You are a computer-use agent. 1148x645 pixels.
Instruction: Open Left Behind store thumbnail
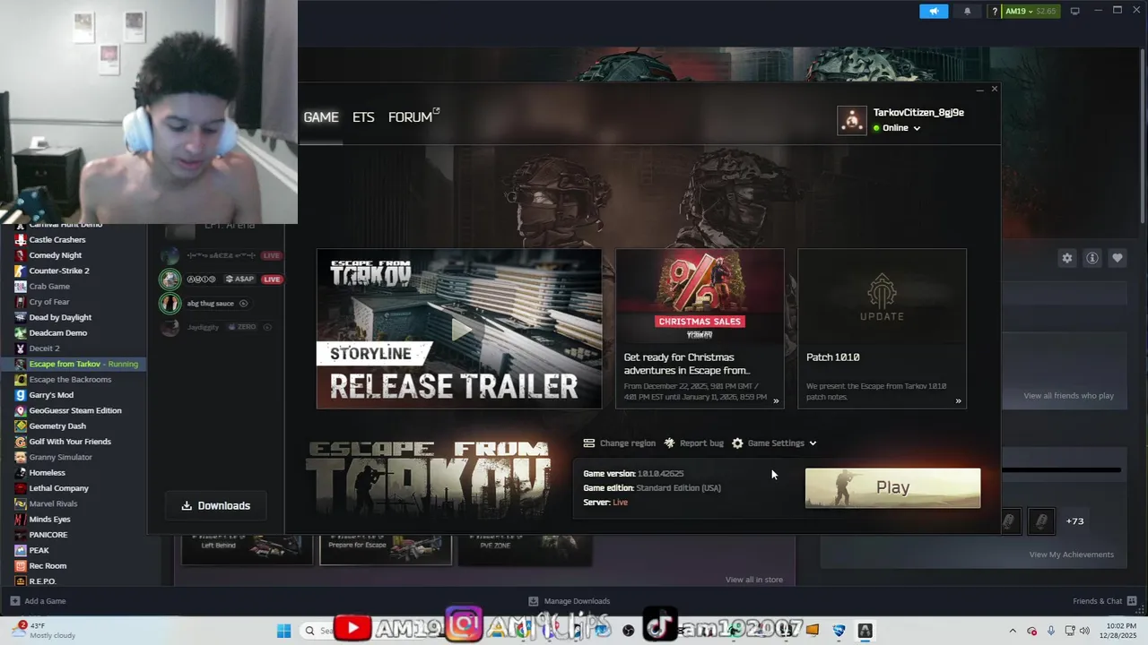[x=247, y=549]
